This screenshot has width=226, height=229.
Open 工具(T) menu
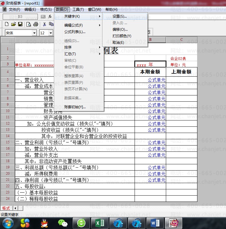tap(78, 10)
